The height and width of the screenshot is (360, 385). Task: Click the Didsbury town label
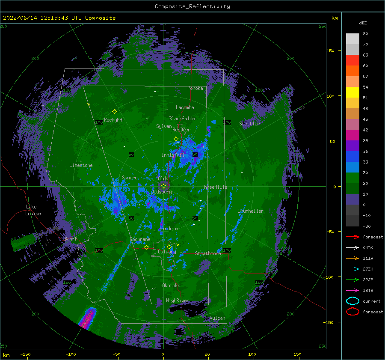162,192
